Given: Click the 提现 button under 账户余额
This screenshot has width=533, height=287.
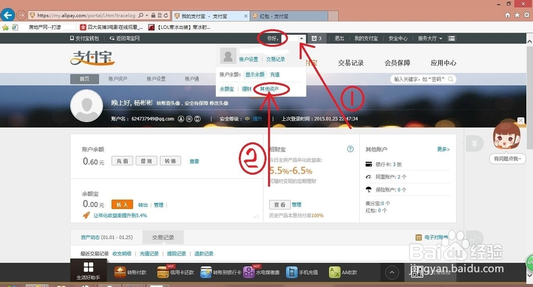Looking at the screenshot, I should point(147,161).
